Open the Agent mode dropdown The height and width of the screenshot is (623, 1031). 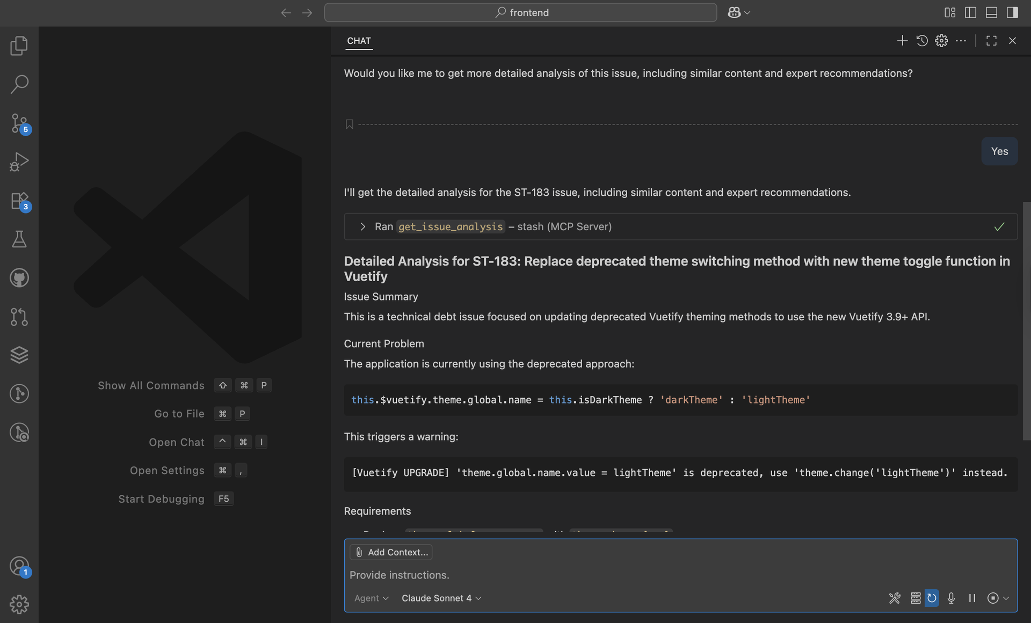(371, 598)
